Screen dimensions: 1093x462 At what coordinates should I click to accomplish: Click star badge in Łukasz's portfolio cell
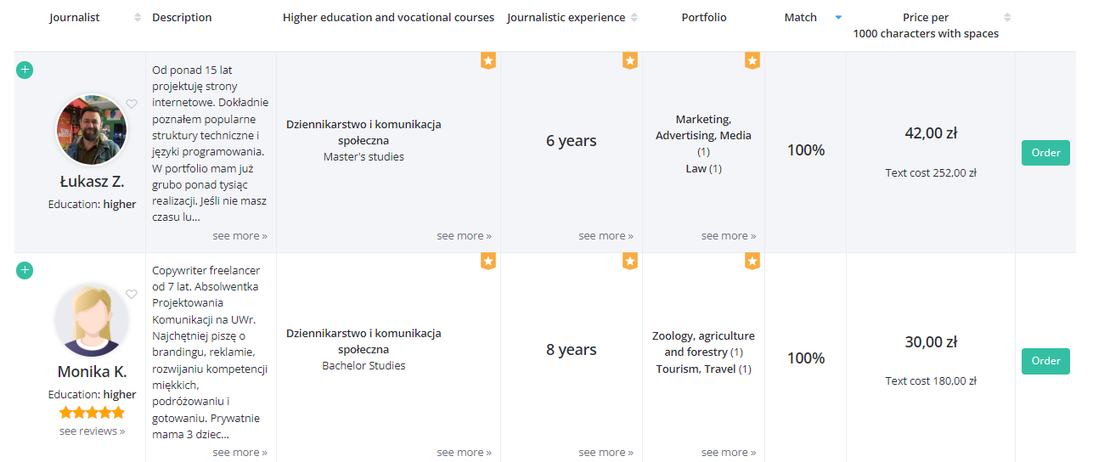[x=752, y=60]
